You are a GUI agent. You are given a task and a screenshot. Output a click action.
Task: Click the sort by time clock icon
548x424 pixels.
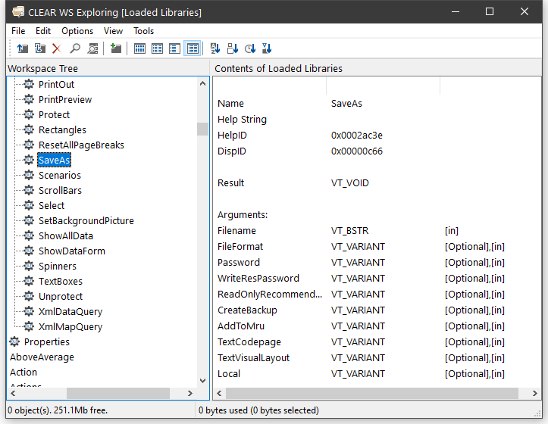[249, 48]
